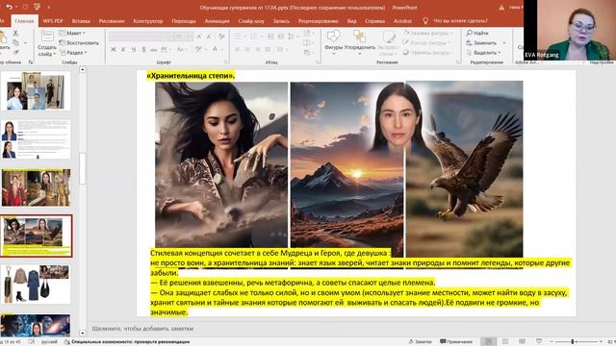Click the Undo arrow in title bar
This screenshot has width=616, height=346.
(9, 7)
